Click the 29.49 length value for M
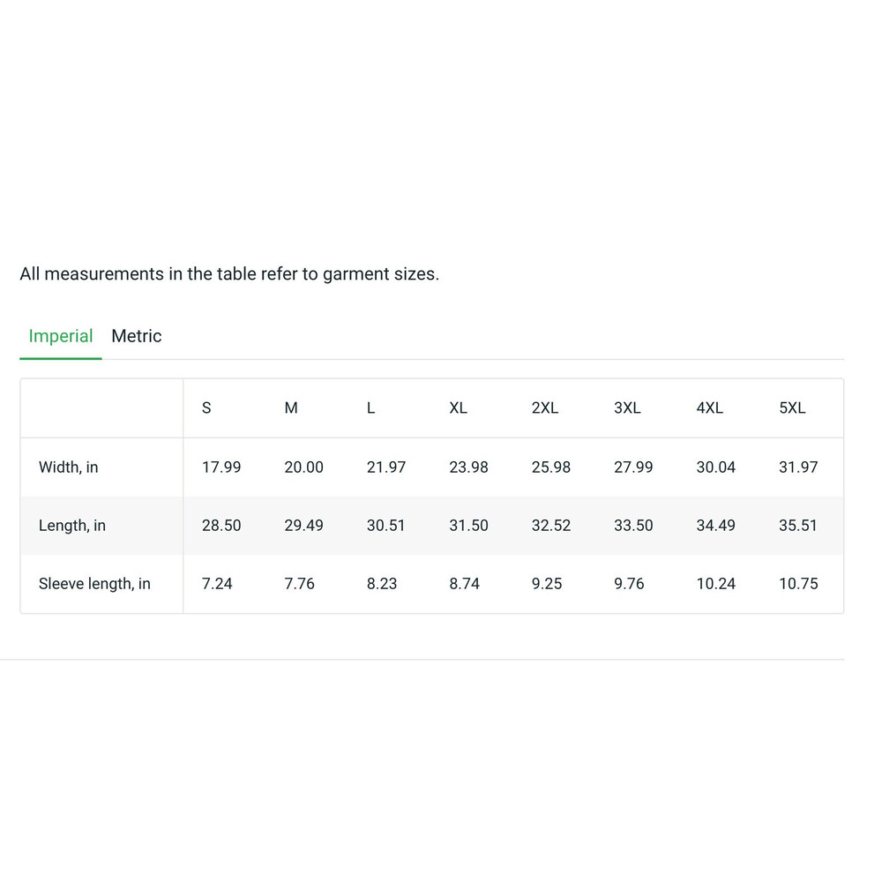Screen dimensions: 882x882 (x=303, y=526)
